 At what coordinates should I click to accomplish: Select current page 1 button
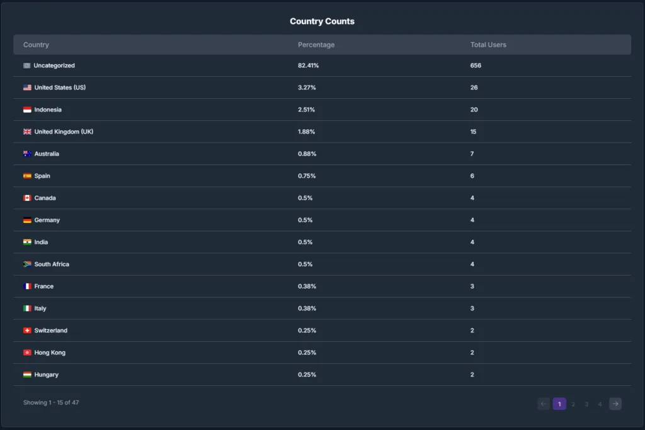point(559,404)
